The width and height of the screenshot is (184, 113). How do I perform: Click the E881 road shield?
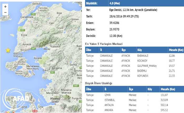tap(76, 86)
